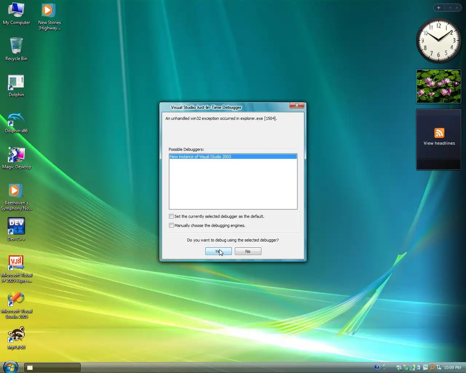This screenshot has width=466, height=373.
Task: Select the Magic Desktop shortcut icon
Action: coord(16,158)
